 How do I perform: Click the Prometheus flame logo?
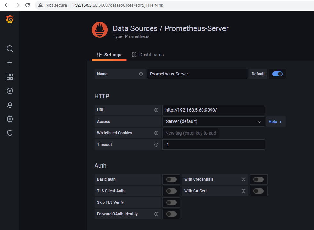100,30
